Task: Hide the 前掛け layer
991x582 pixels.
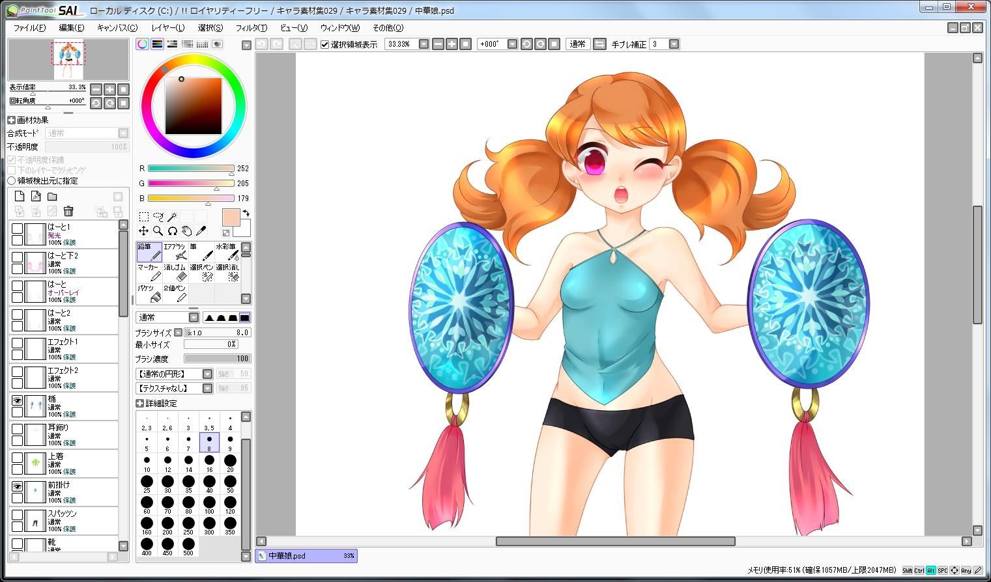Action: [x=18, y=487]
